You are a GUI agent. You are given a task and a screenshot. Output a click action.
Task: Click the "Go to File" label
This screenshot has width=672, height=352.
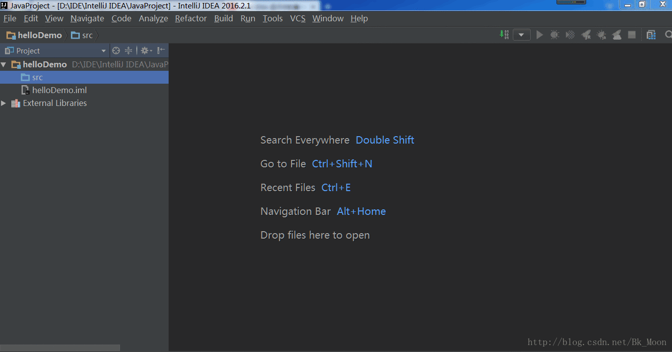283,164
